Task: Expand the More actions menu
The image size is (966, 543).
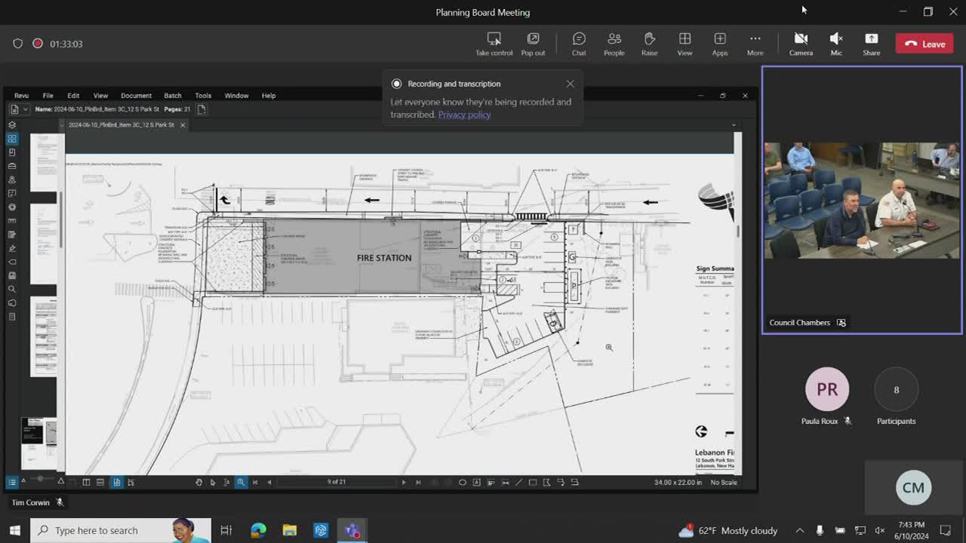Action: [755, 44]
